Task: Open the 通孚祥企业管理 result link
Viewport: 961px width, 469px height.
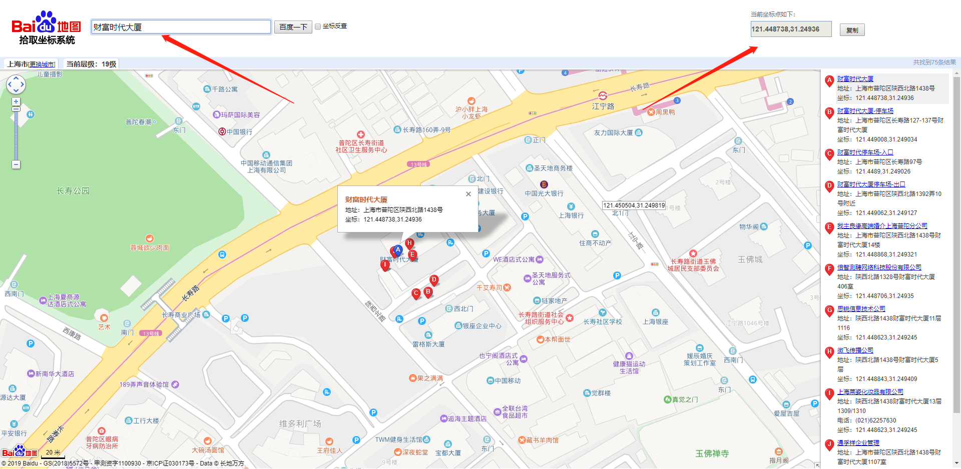Action: click(x=858, y=443)
